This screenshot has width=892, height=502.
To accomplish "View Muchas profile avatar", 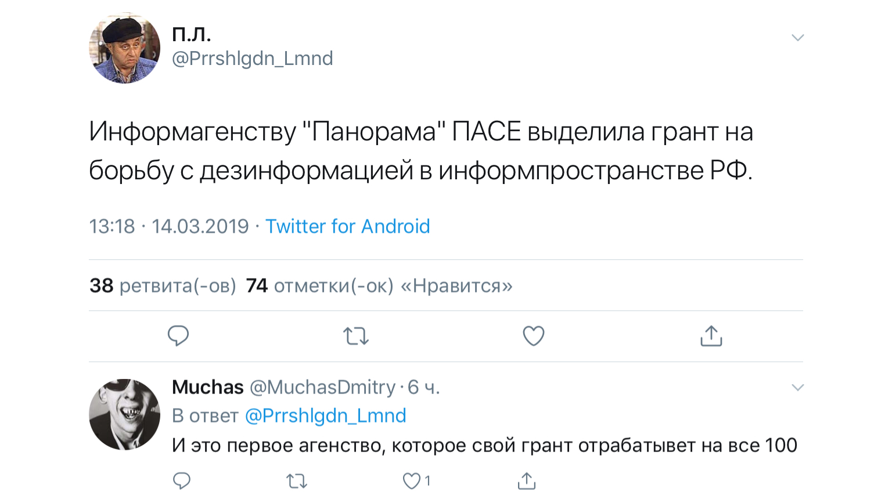I will [x=124, y=414].
